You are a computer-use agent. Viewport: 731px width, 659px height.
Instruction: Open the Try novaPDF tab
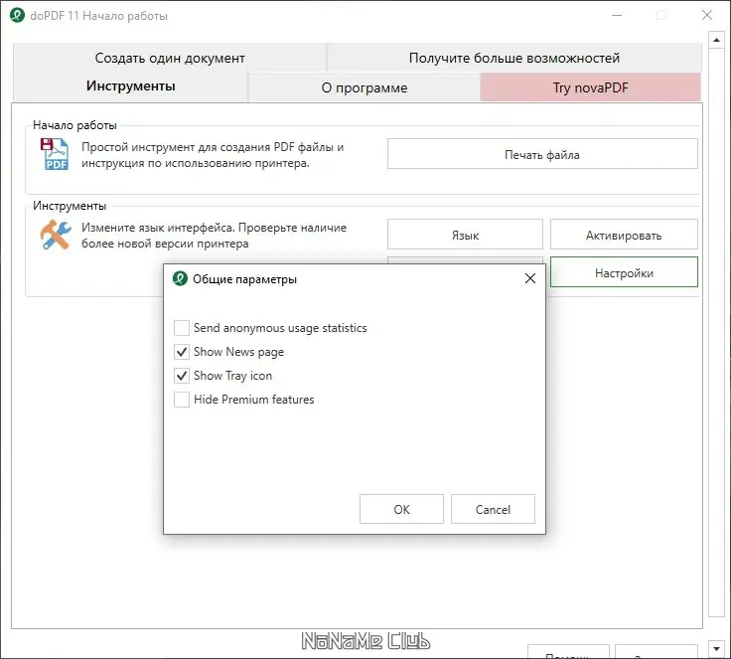coord(591,87)
